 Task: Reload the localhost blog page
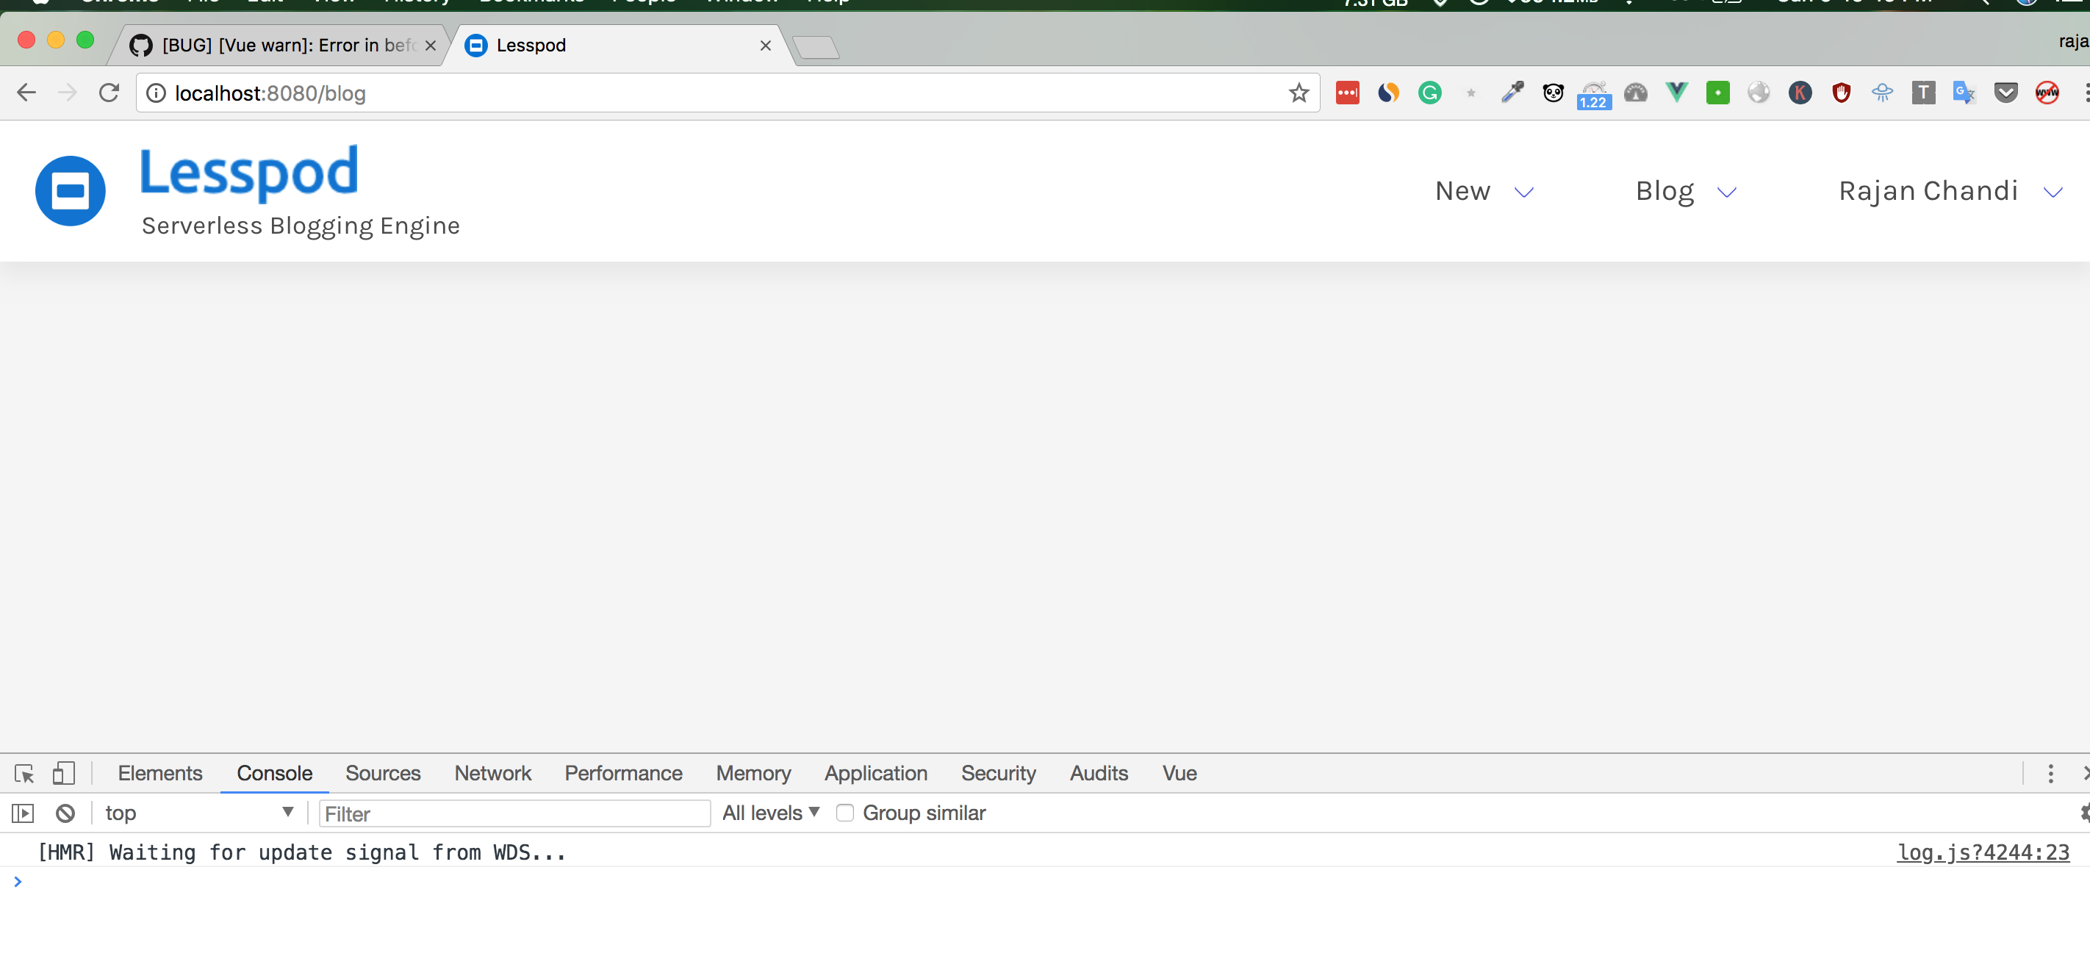pyautogui.click(x=109, y=93)
